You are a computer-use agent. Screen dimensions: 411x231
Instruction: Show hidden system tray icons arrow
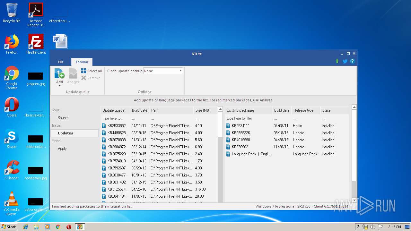[358, 227]
